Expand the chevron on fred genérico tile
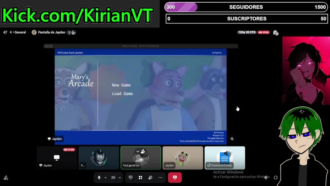 pyautogui.click(x=138, y=151)
